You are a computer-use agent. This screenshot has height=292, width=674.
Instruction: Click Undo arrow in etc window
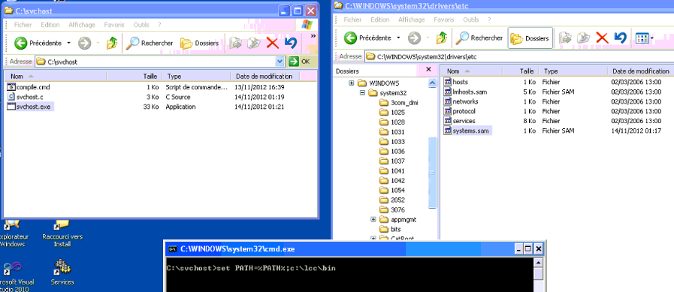click(x=620, y=38)
